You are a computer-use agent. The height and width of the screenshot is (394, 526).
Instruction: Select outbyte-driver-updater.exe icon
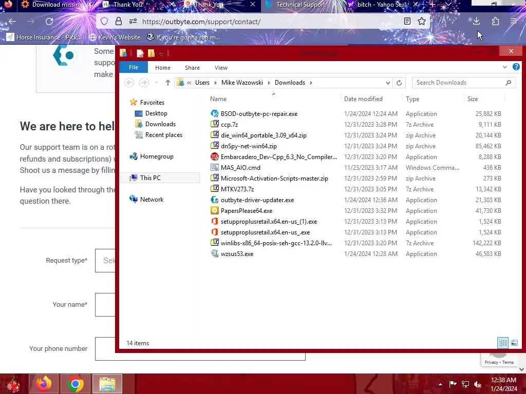coord(215,200)
